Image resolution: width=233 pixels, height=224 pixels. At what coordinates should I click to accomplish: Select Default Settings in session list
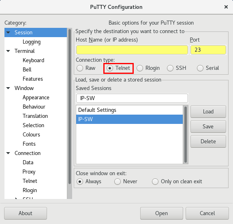(x=129, y=110)
